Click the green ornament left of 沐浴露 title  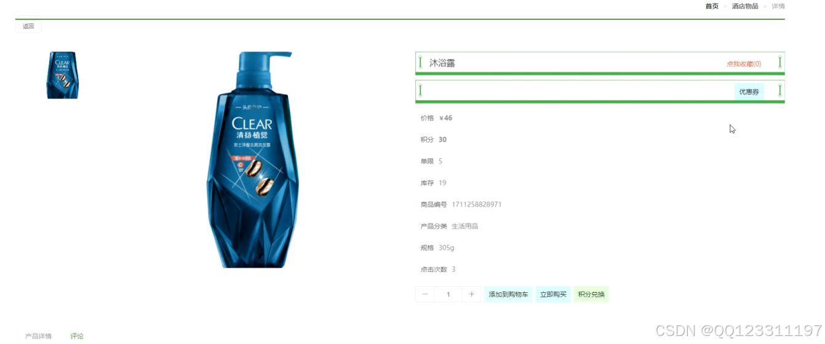(x=420, y=62)
